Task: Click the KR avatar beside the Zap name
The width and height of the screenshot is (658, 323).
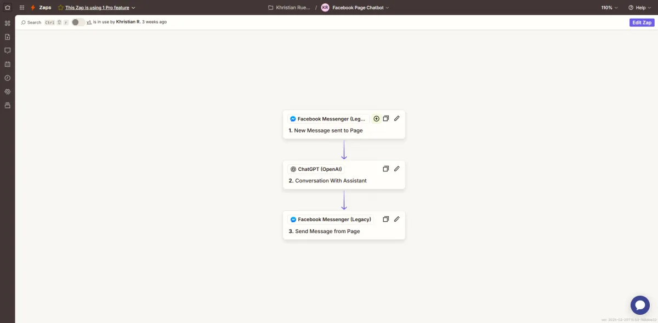Action: (x=325, y=8)
